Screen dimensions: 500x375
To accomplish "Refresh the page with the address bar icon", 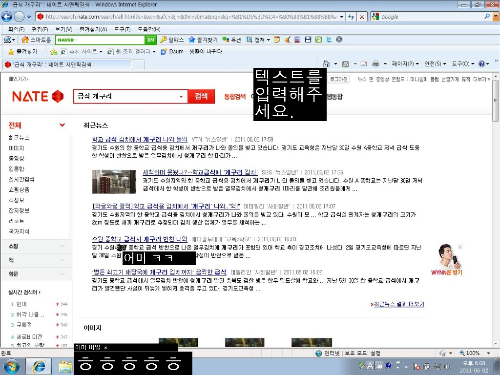I will (351, 17).
